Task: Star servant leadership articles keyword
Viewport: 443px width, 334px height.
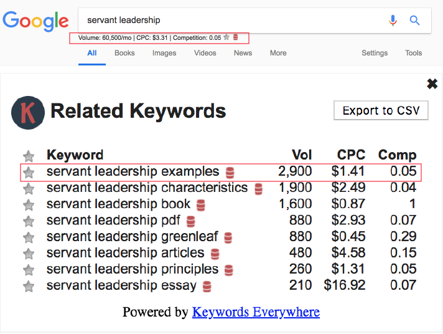Action: (29, 254)
